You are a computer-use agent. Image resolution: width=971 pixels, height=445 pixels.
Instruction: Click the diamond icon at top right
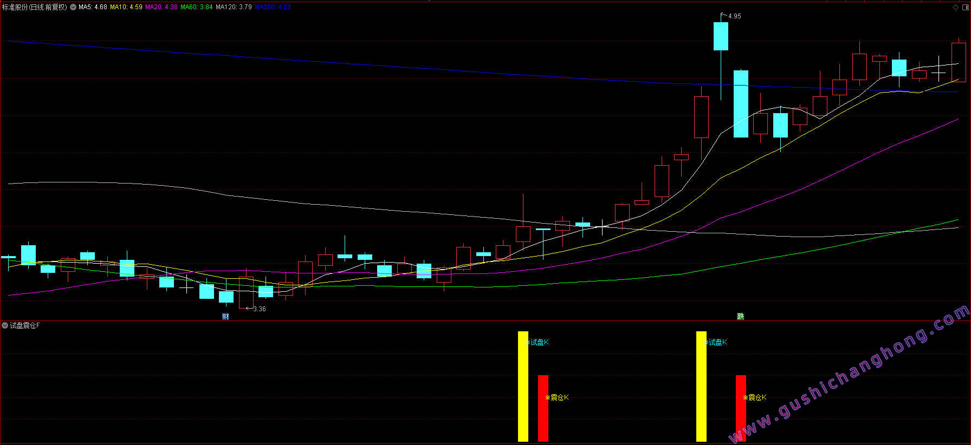(955, 7)
